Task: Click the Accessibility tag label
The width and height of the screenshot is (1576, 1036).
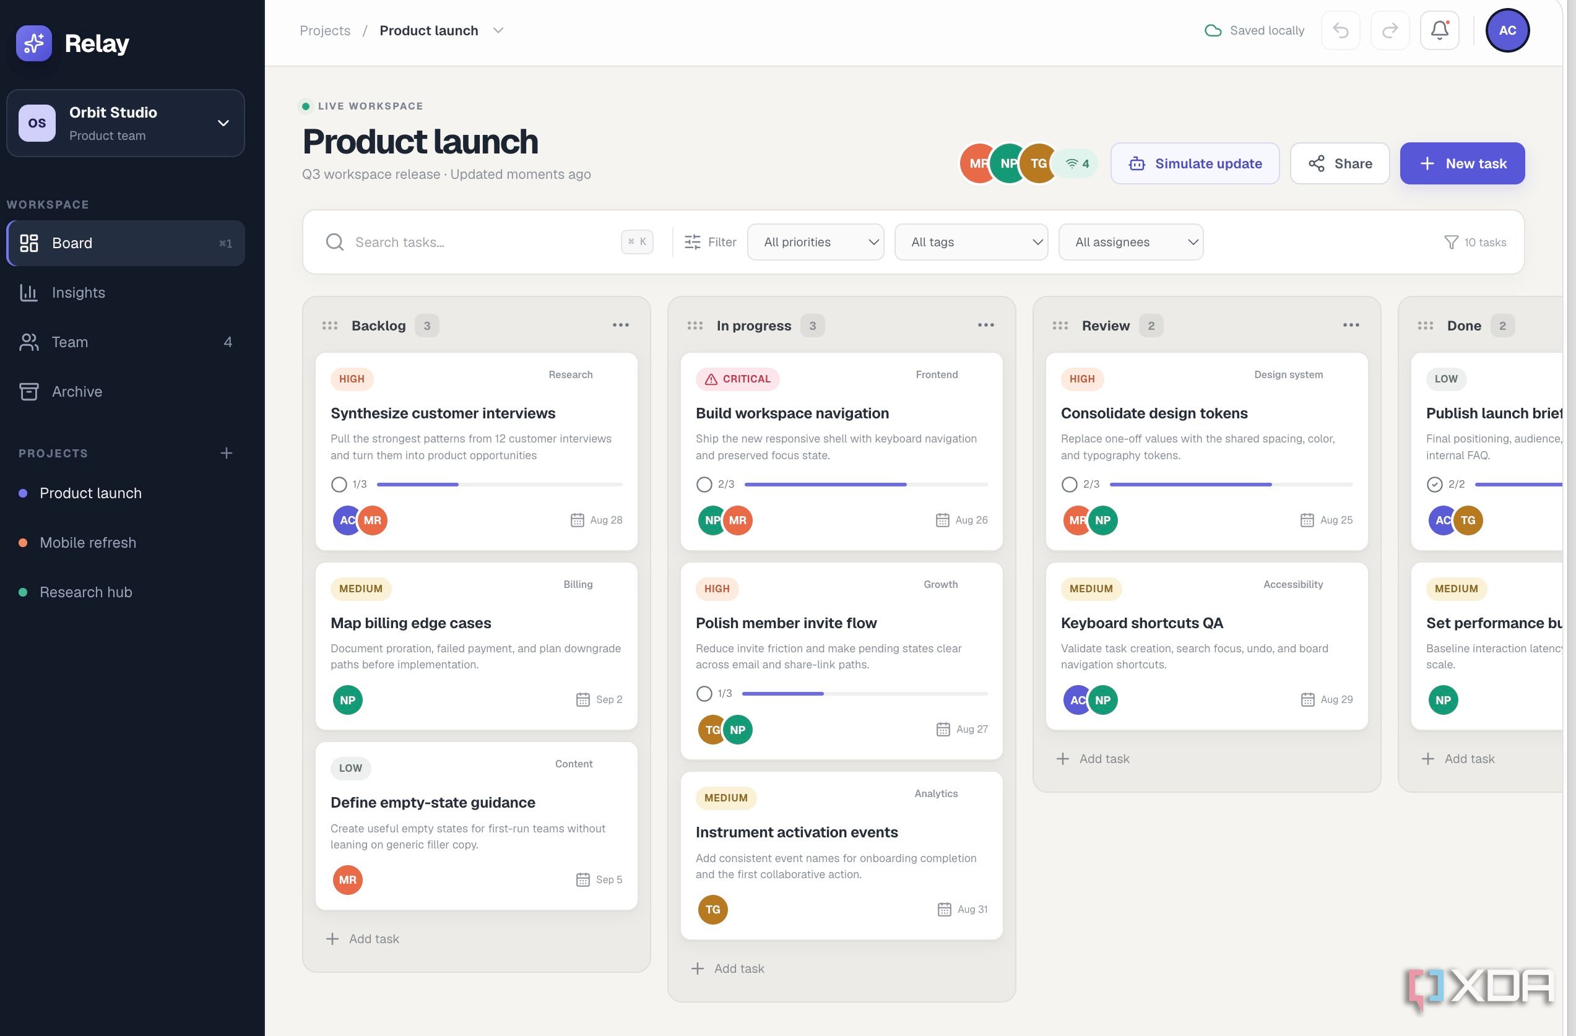Action: pyautogui.click(x=1292, y=584)
